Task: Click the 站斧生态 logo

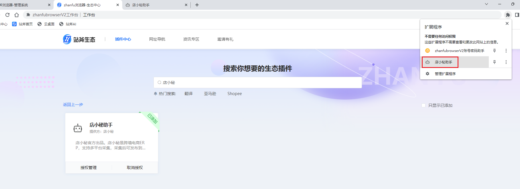Action: pos(79,39)
